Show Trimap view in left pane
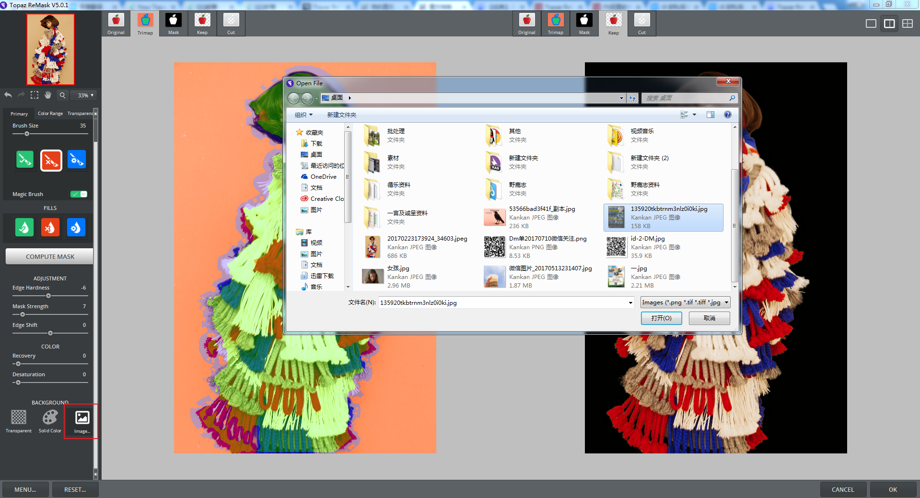920x498 pixels. coord(145,23)
